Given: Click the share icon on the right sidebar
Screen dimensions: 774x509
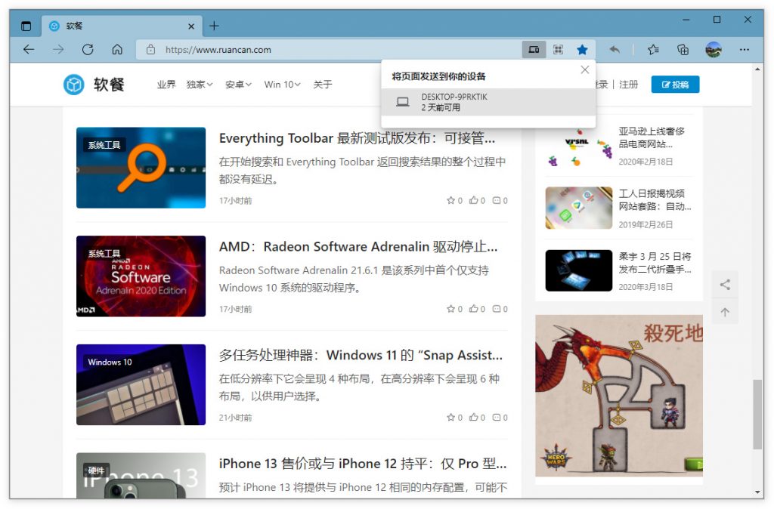Looking at the screenshot, I should tap(725, 284).
